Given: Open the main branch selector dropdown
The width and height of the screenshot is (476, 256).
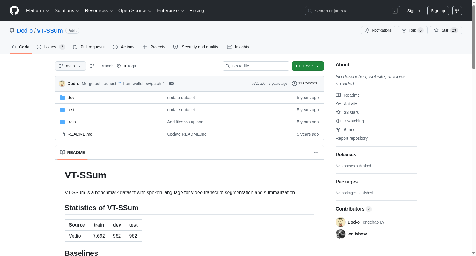Looking at the screenshot, I should pos(71,66).
